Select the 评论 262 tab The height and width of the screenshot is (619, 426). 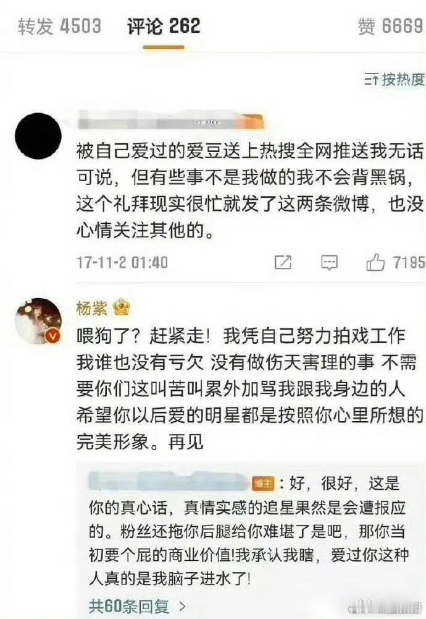[164, 26]
